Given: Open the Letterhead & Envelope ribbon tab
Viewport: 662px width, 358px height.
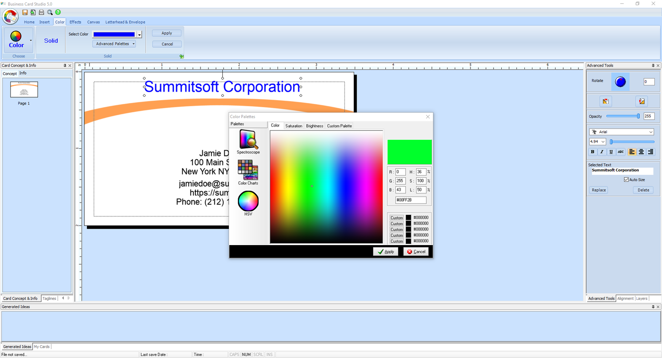Looking at the screenshot, I should tap(125, 22).
